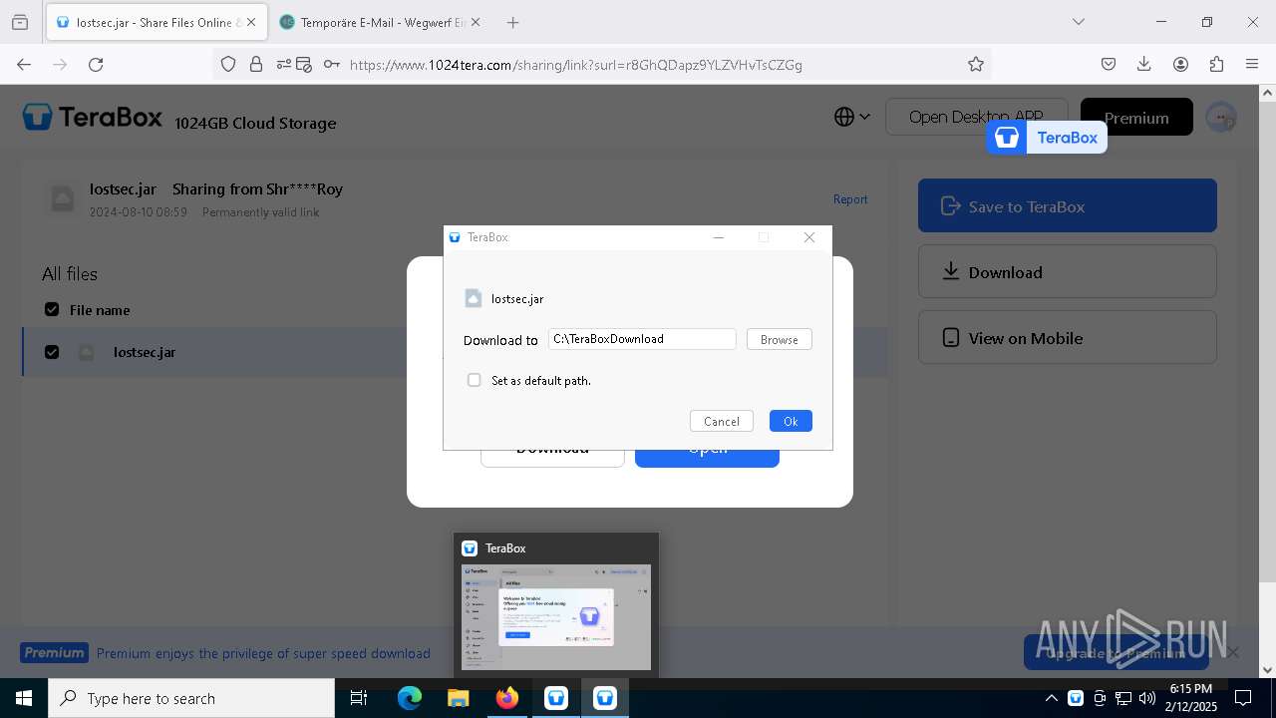
Task: Reload the current page
Action: pos(96,64)
